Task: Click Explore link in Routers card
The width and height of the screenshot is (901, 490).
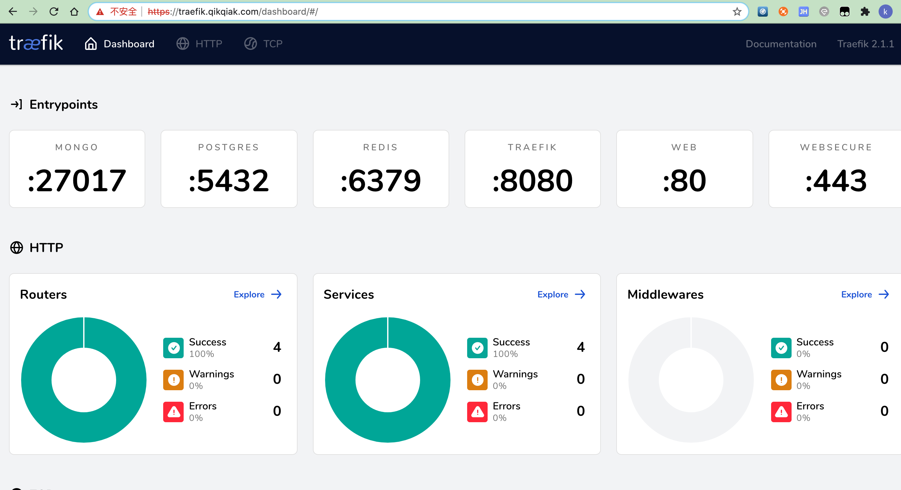Action: [249, 295]
